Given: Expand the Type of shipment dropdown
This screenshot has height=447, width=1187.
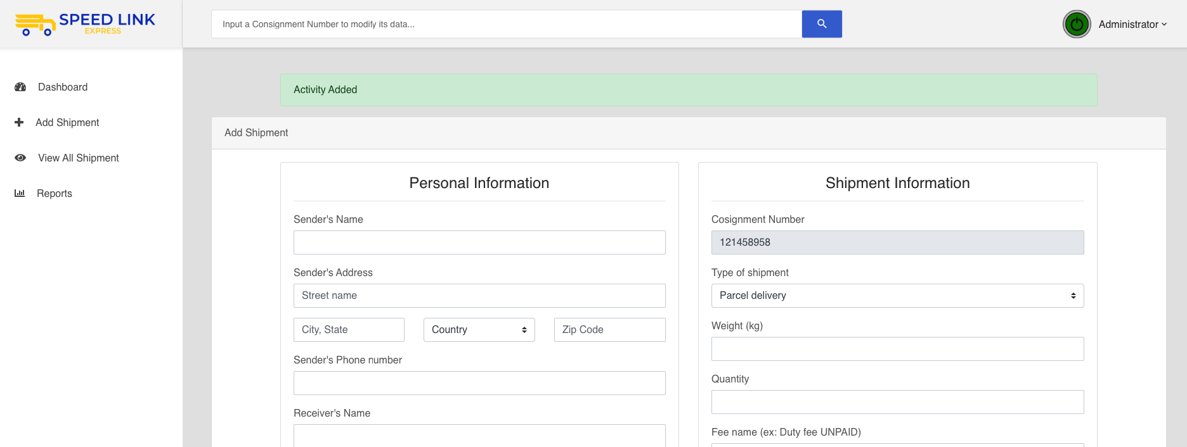Looking at the screenshot, I should 898,296.
